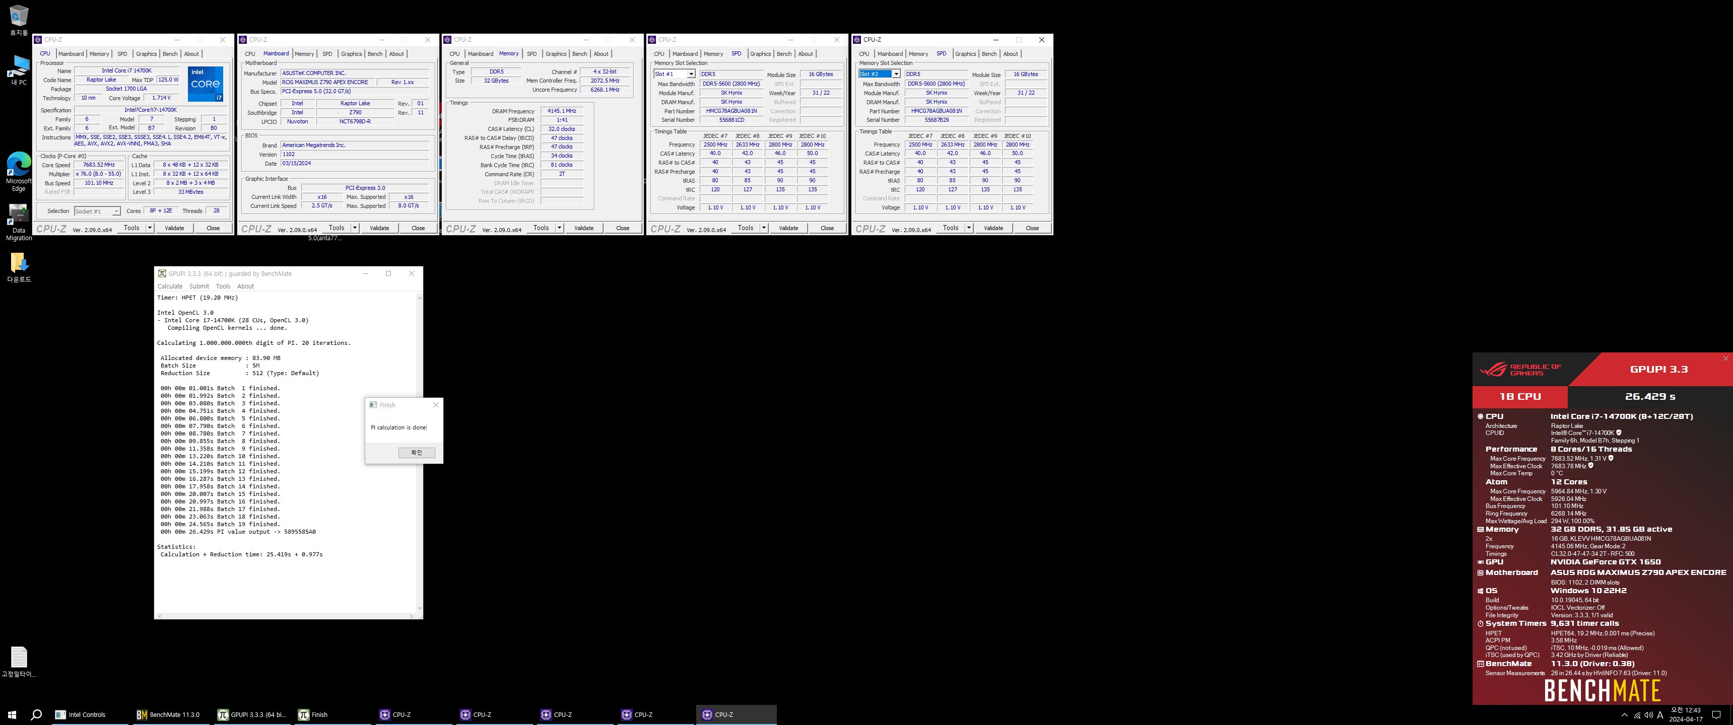Click the GPUPI horizontal scrollbar at bottom
The image size is (1733, 725).
pyautogui.click(x=286, y=616)
